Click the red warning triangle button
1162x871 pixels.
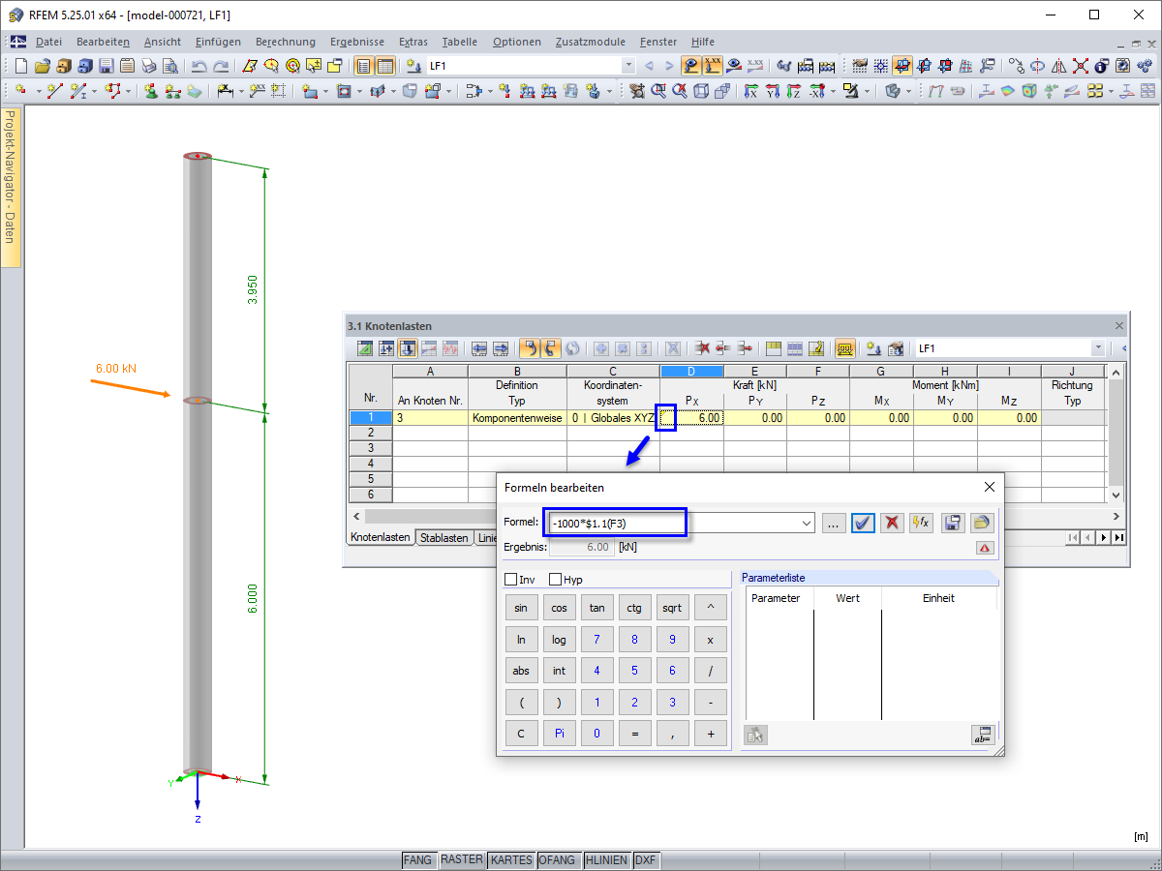coord(985,548)
